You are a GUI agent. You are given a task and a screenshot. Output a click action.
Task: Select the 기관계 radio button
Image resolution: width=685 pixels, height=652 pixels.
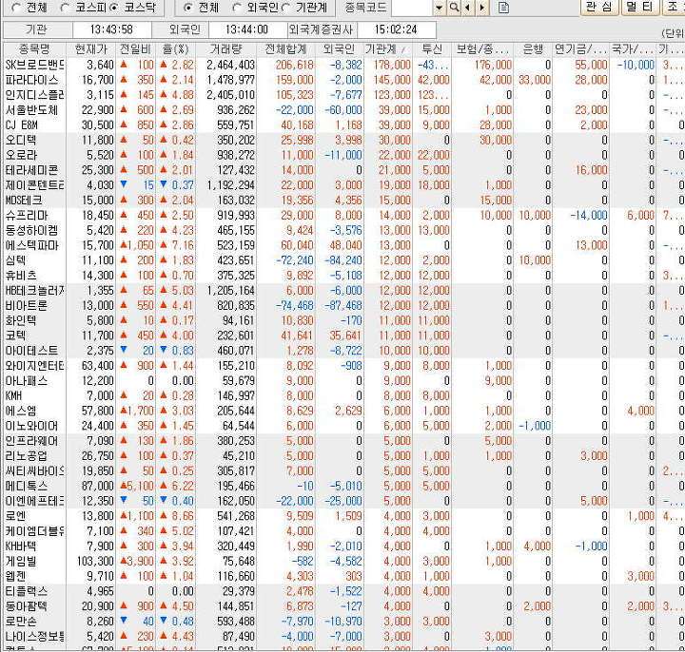pos(286,8)
